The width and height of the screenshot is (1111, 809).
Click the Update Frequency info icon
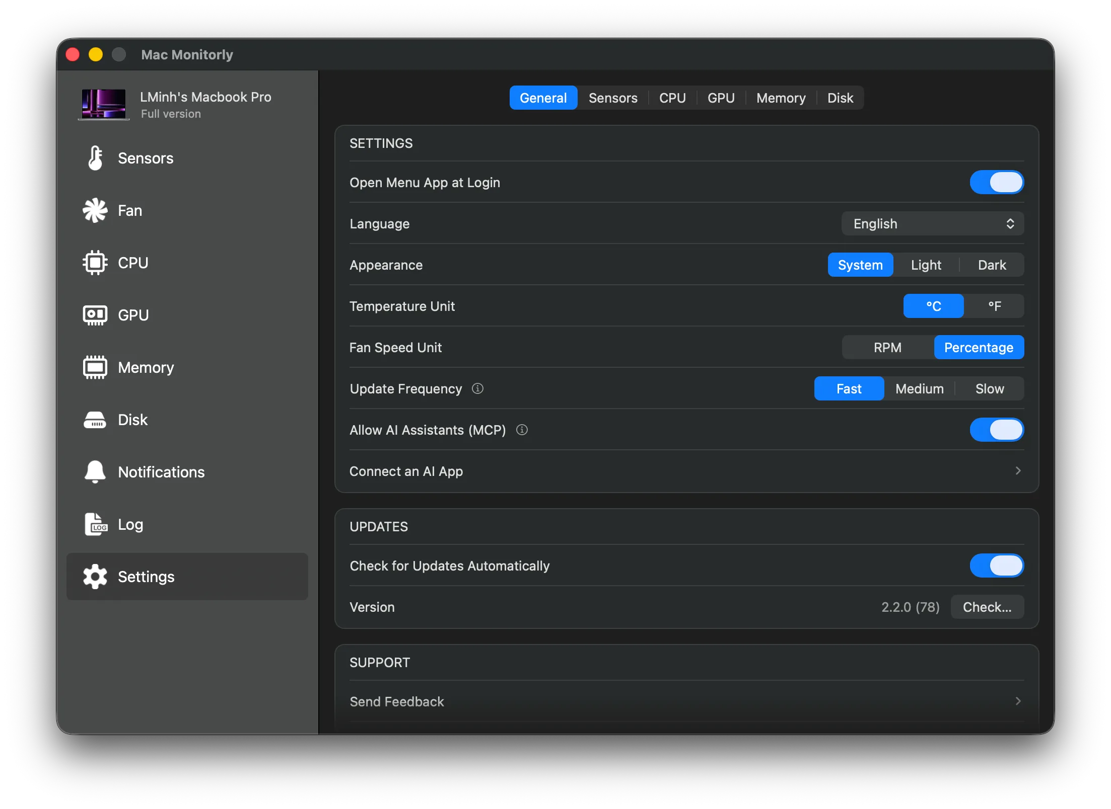click(x=477, y=388)
